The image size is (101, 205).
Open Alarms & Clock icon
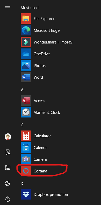coord(26,112)
